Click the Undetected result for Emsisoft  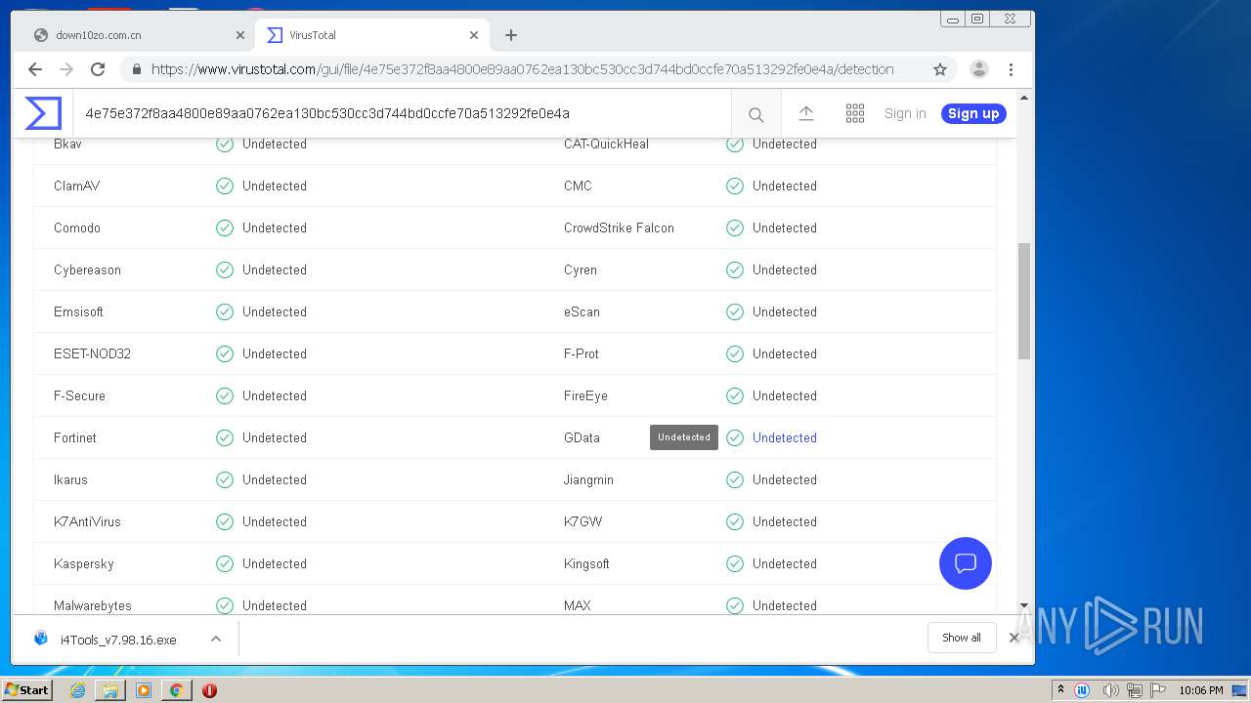[x=275, y=311]
